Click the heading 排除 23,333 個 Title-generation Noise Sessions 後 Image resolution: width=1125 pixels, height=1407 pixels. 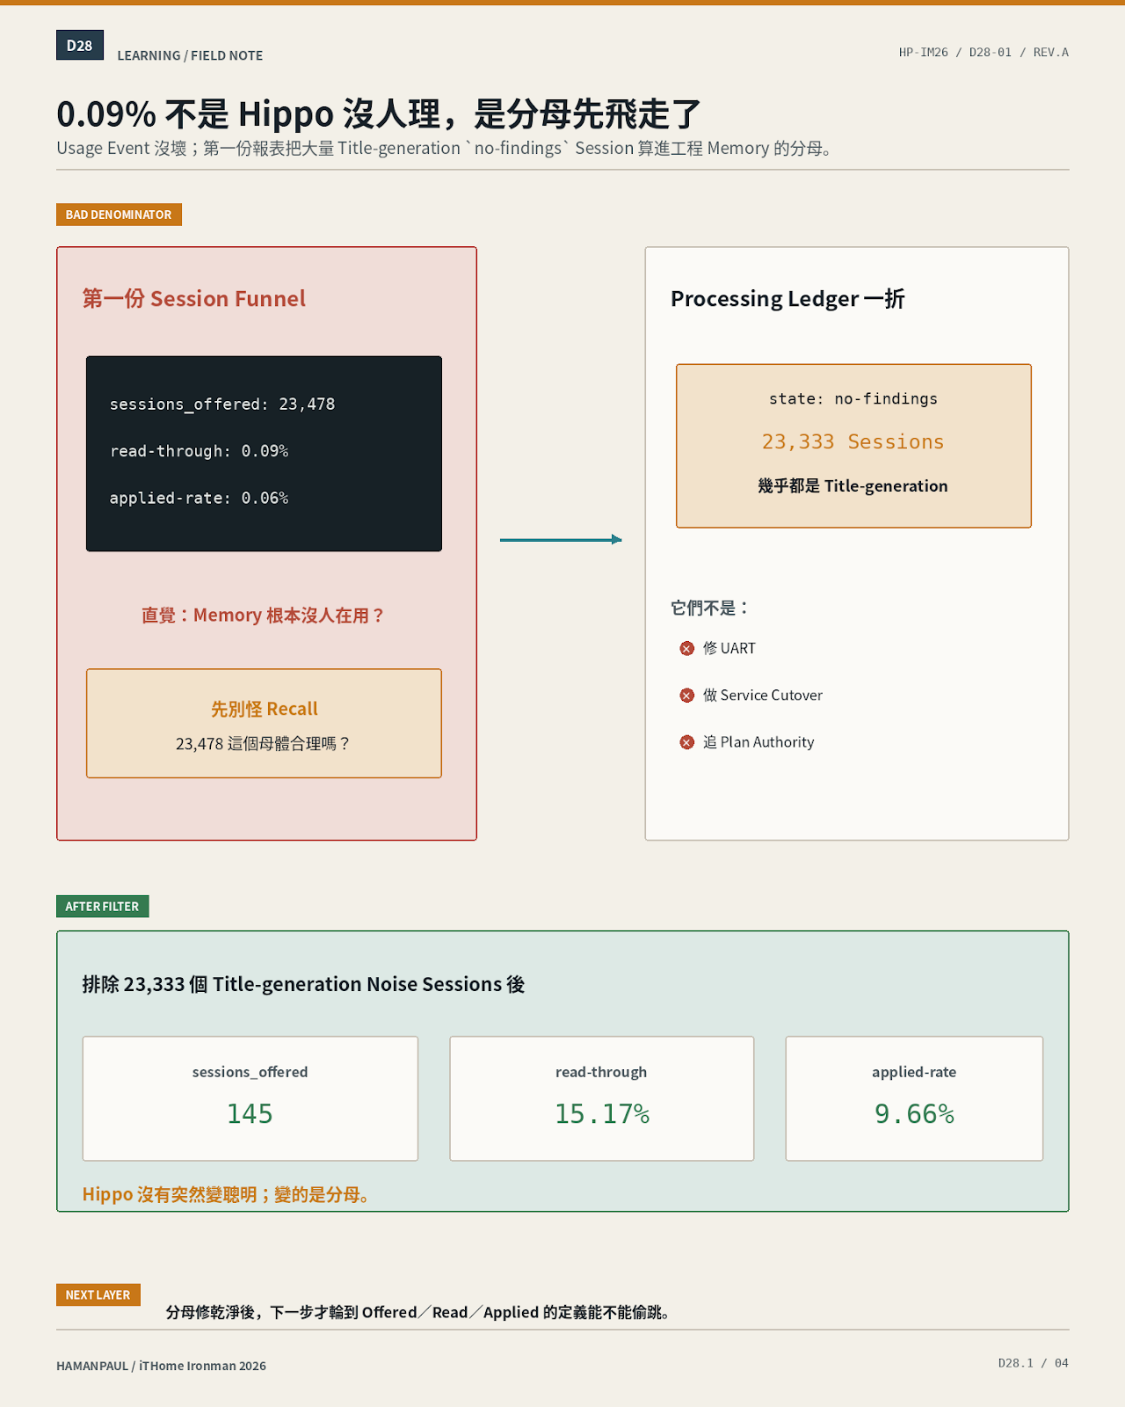click(x=303, y=984)
